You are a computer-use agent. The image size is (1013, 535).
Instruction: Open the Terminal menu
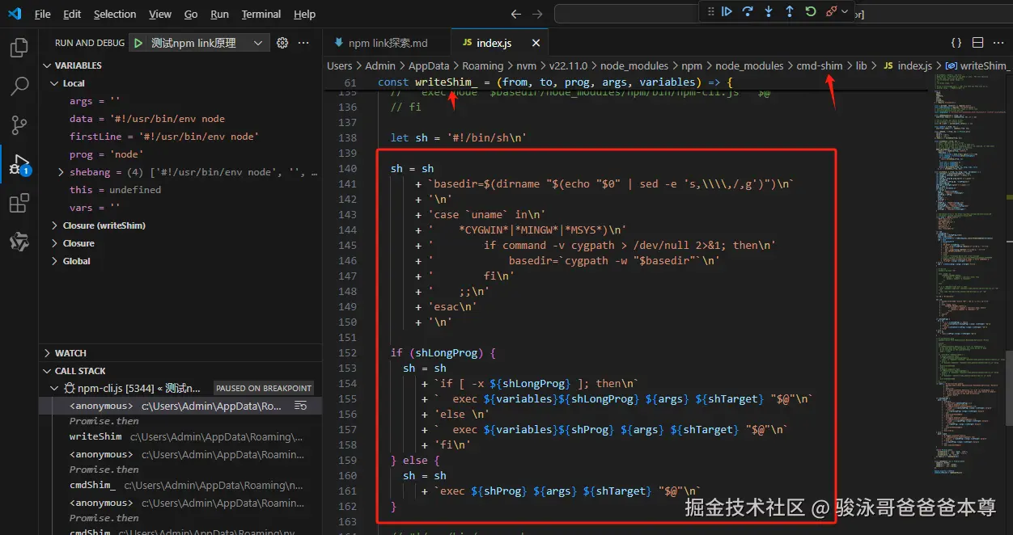click(x=261, y=14)
